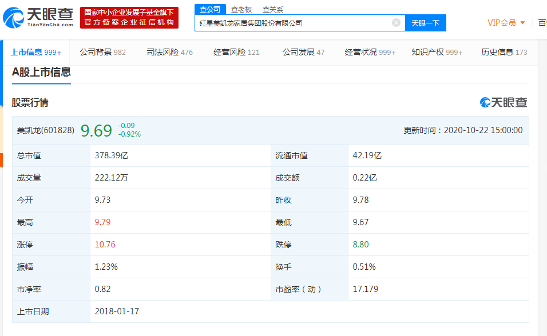Click the 换手 value 0.51%

pyautogui.click(x=364, y=267)
